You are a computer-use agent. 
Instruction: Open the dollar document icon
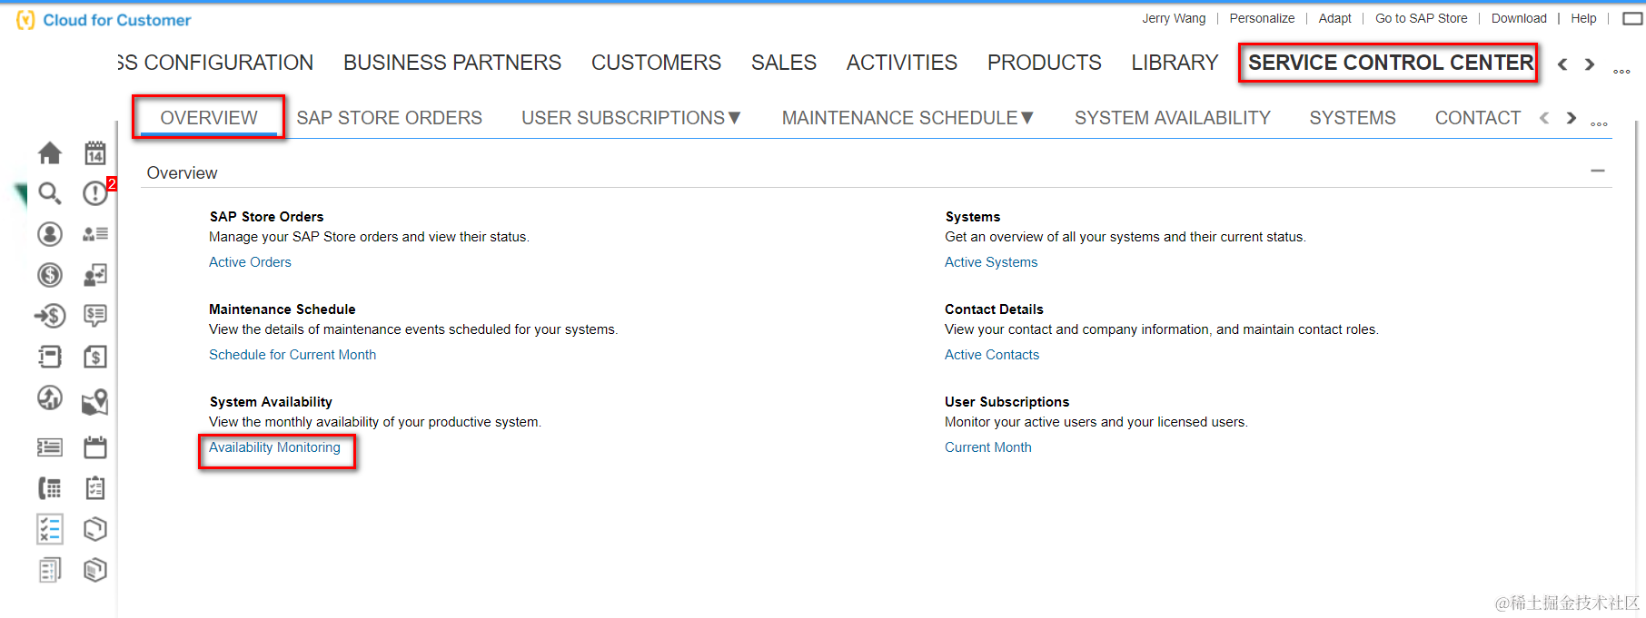click(95, 357)
